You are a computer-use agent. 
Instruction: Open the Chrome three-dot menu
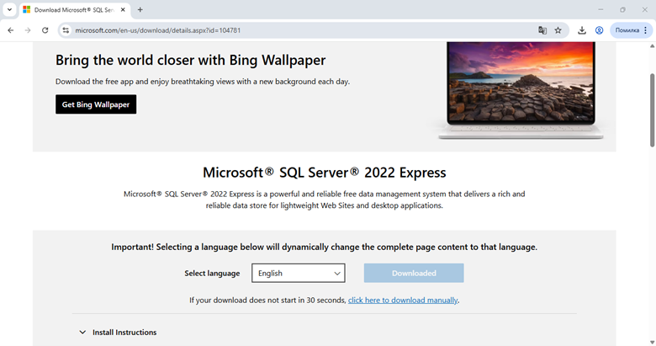tap(646, 30)
